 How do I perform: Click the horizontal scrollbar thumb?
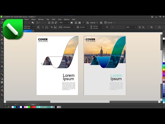80,102
